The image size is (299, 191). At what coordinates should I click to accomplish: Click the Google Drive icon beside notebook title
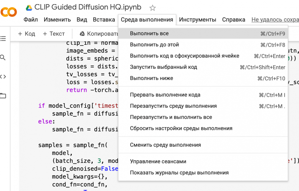[29, 8]
